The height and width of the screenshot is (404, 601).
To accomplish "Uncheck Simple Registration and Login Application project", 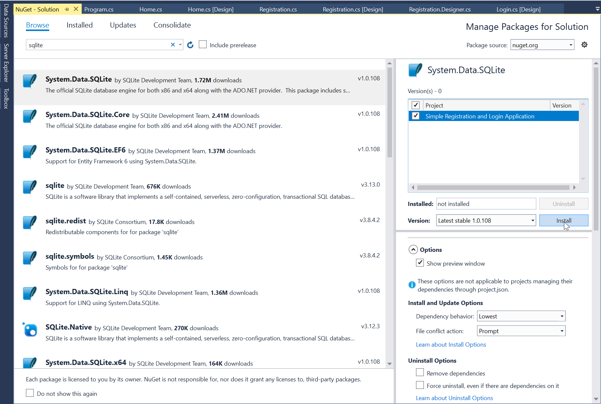I will pyautogui.click(x=416, y=116).
